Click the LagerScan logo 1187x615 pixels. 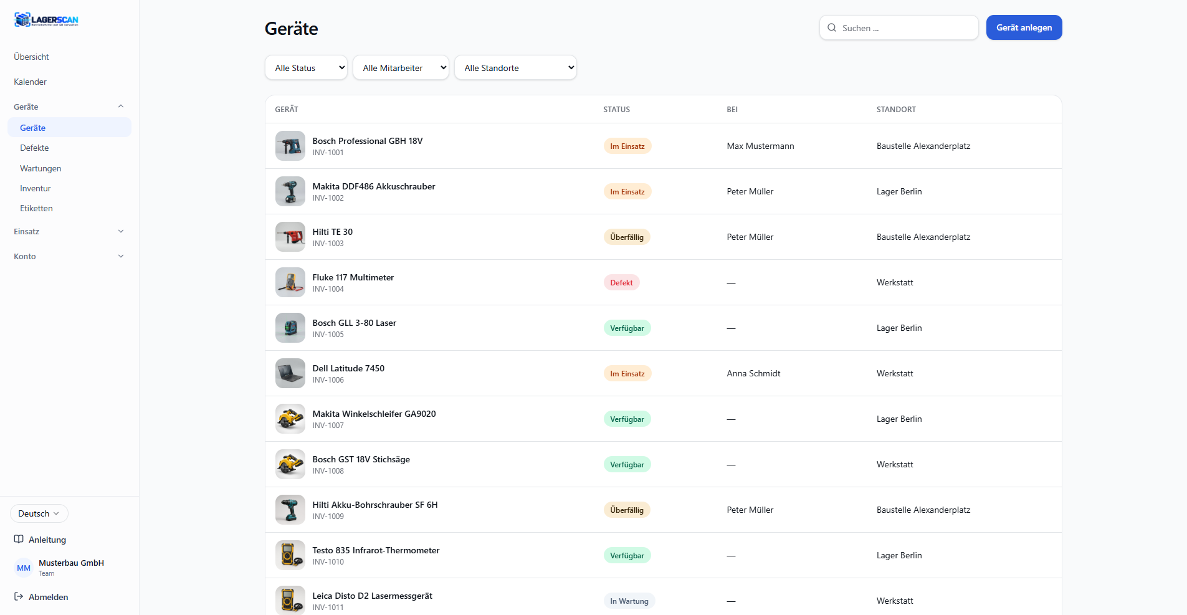(46, 20)
